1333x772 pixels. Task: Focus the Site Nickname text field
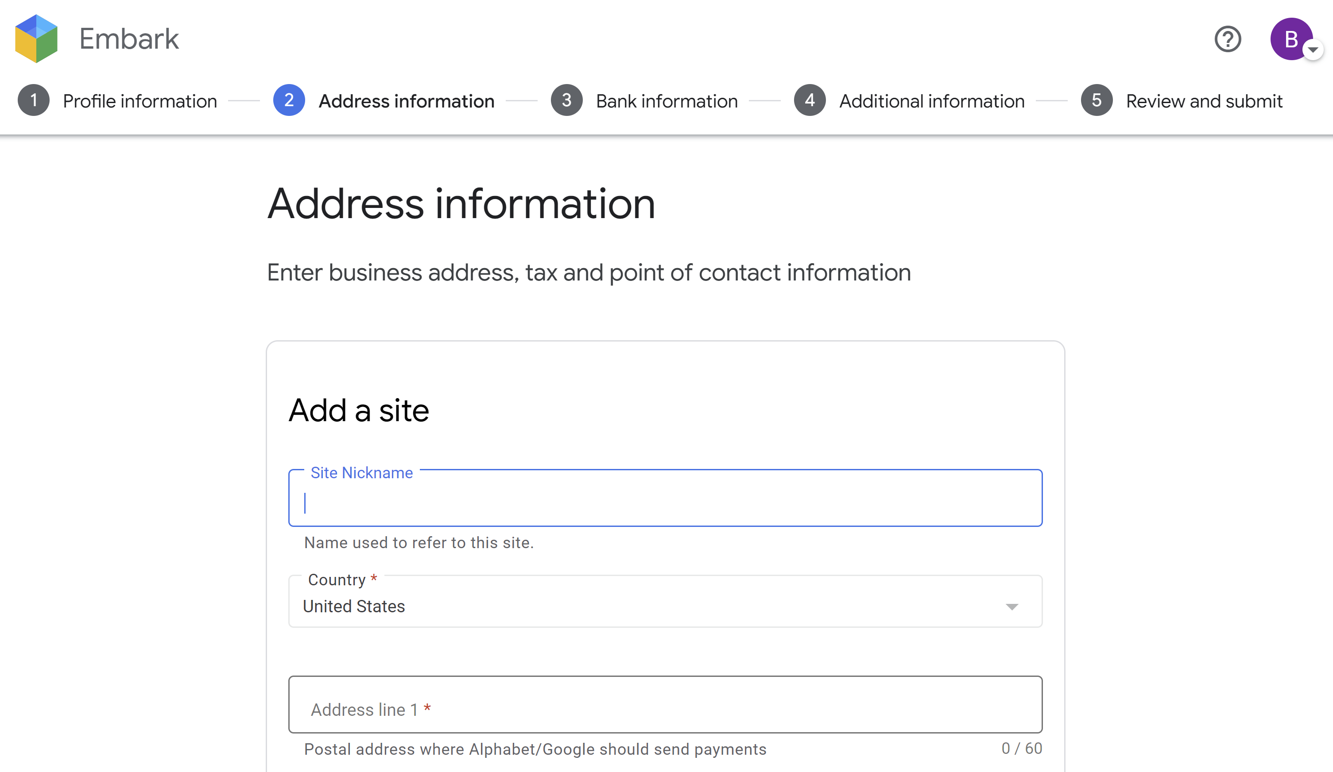point(665,502)
